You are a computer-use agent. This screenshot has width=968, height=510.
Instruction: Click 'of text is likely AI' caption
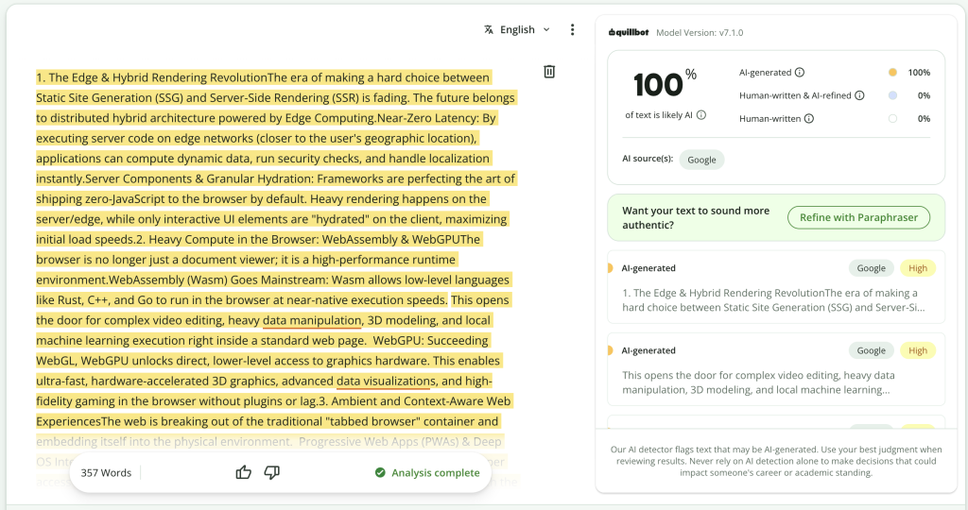(659, 114)
